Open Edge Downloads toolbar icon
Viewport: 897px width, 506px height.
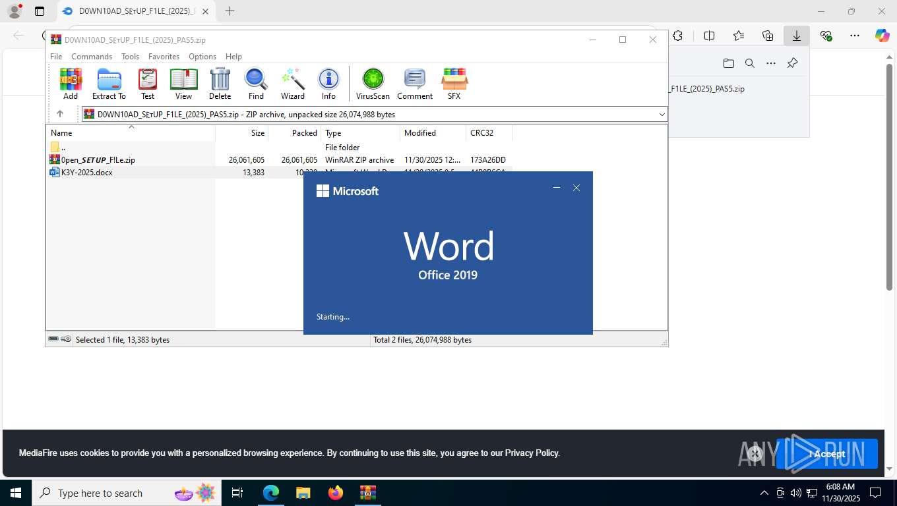point(797,36)
